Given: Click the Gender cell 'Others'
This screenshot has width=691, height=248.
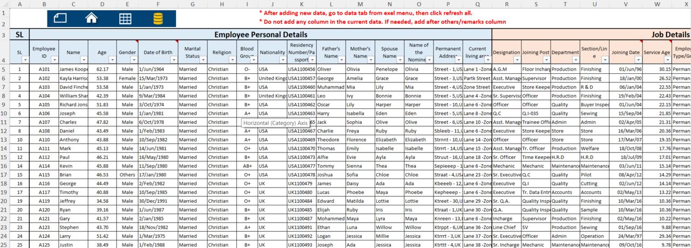Looking at the screenshot, I should pos(127,174).
